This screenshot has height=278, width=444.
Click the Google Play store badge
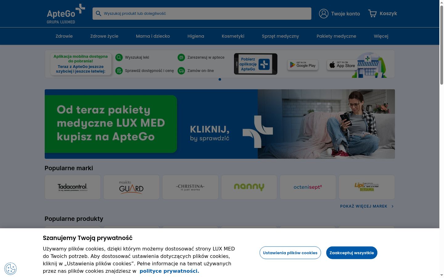tap(303, 65)
